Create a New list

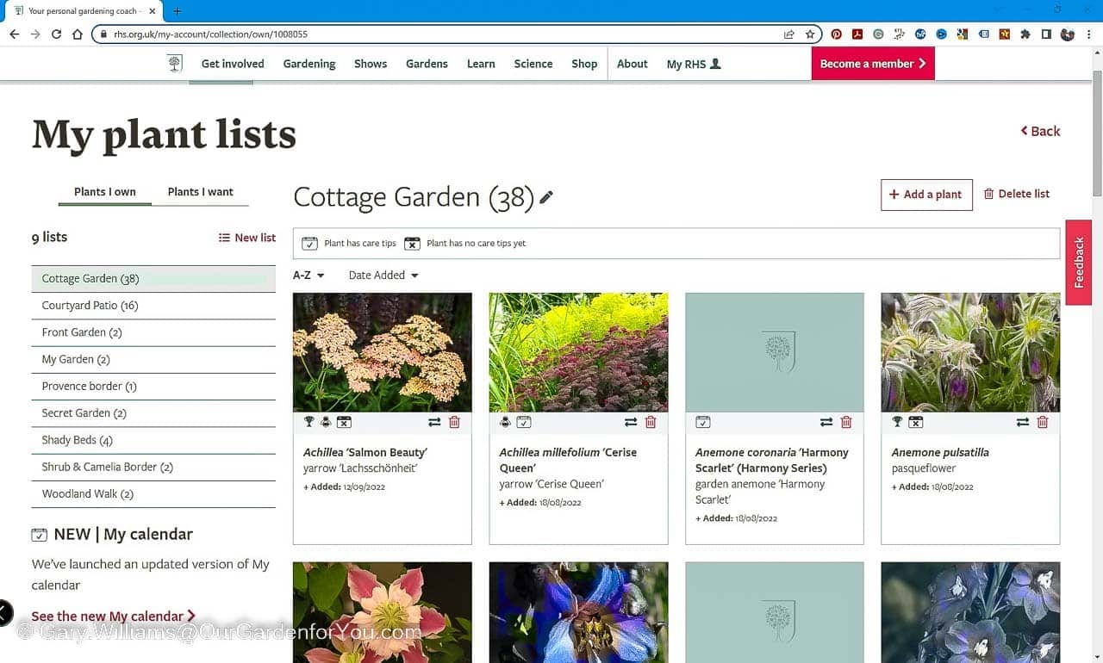[247, 238]
